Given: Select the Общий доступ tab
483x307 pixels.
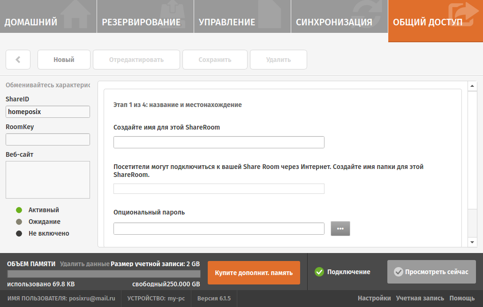Looking at the screenshot, I should coord(436,21).
